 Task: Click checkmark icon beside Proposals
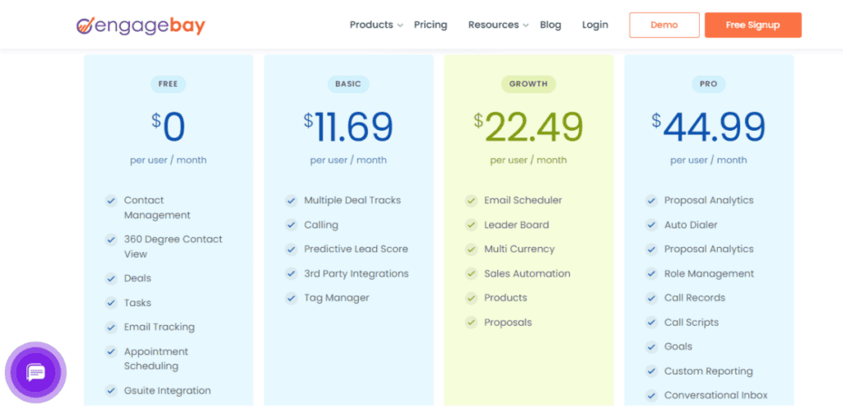pyautogui.click(x=472, y=323)
